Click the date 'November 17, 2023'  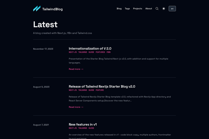click(x=43, y=49)
